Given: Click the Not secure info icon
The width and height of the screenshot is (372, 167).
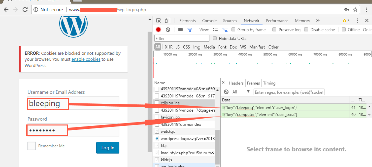Looking at the screenshot, I should (x=36, y=10).
